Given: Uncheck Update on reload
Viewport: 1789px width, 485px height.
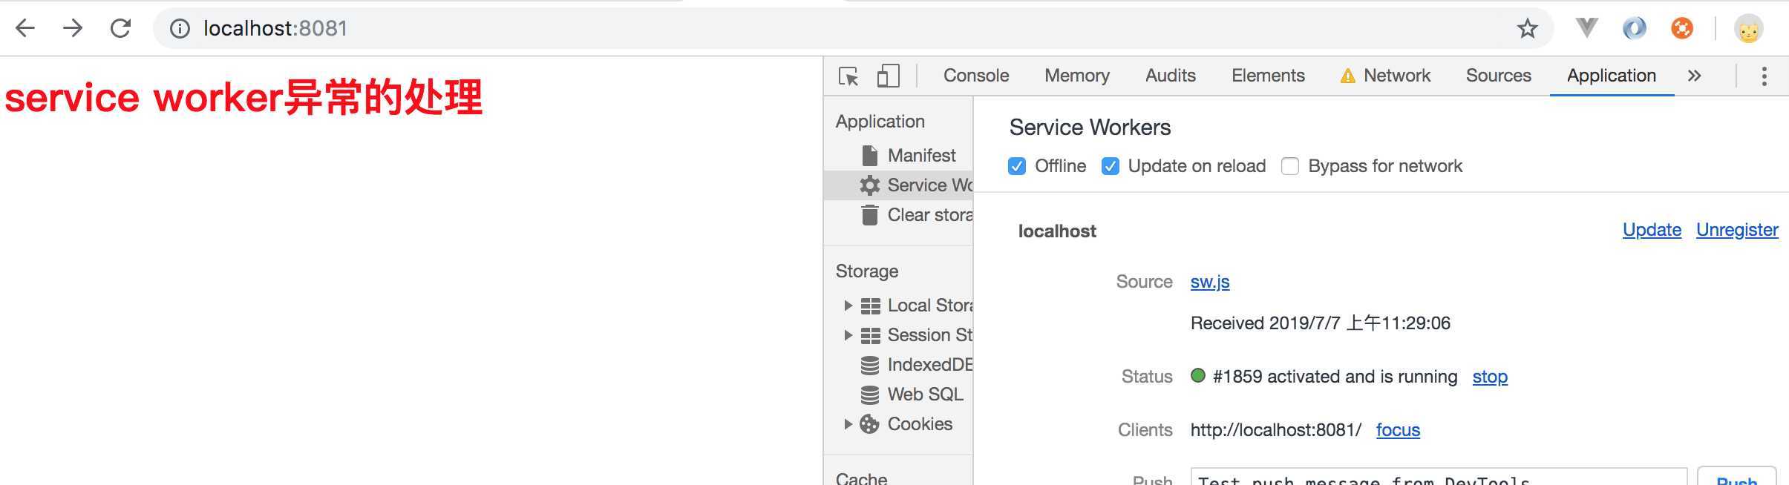Looking at the screenshot, I should (1110, 166).
